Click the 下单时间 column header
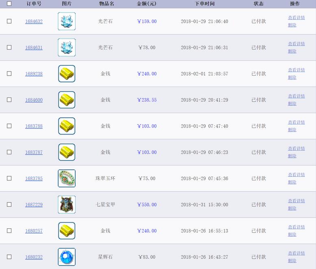 pos(205,4)
